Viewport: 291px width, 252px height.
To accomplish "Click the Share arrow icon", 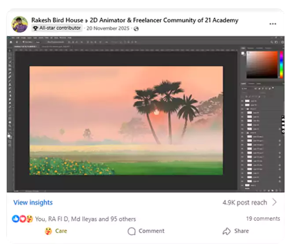I will [226, 231].
